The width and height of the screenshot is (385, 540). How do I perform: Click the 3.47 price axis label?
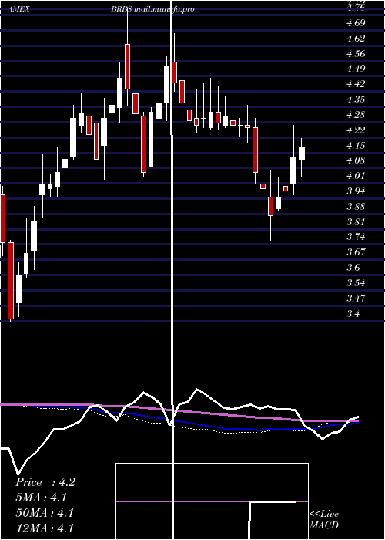click(356, 298)
